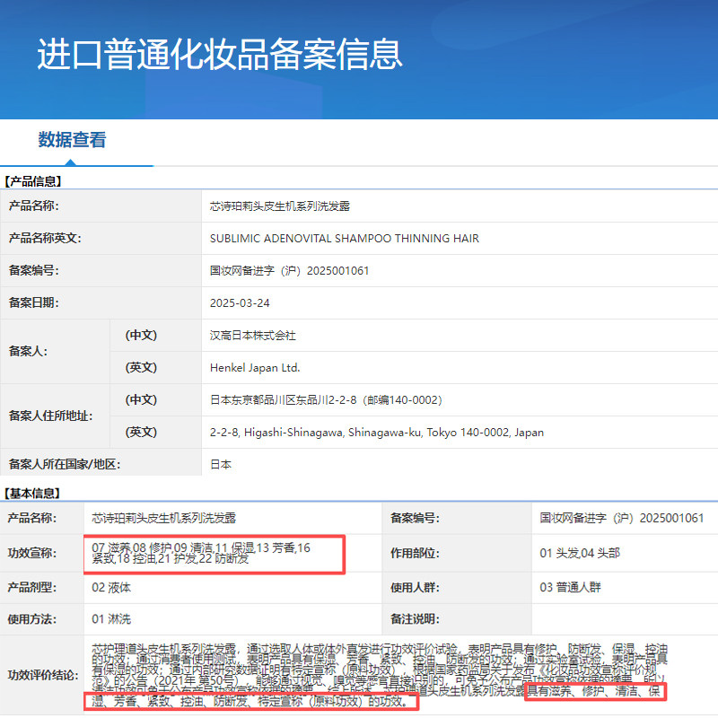This screenshot has width=718, height=718.
Task: Click the Chinese address 日本东京都品川区东品川2-2-8
Action: click(x=326, y=400)
